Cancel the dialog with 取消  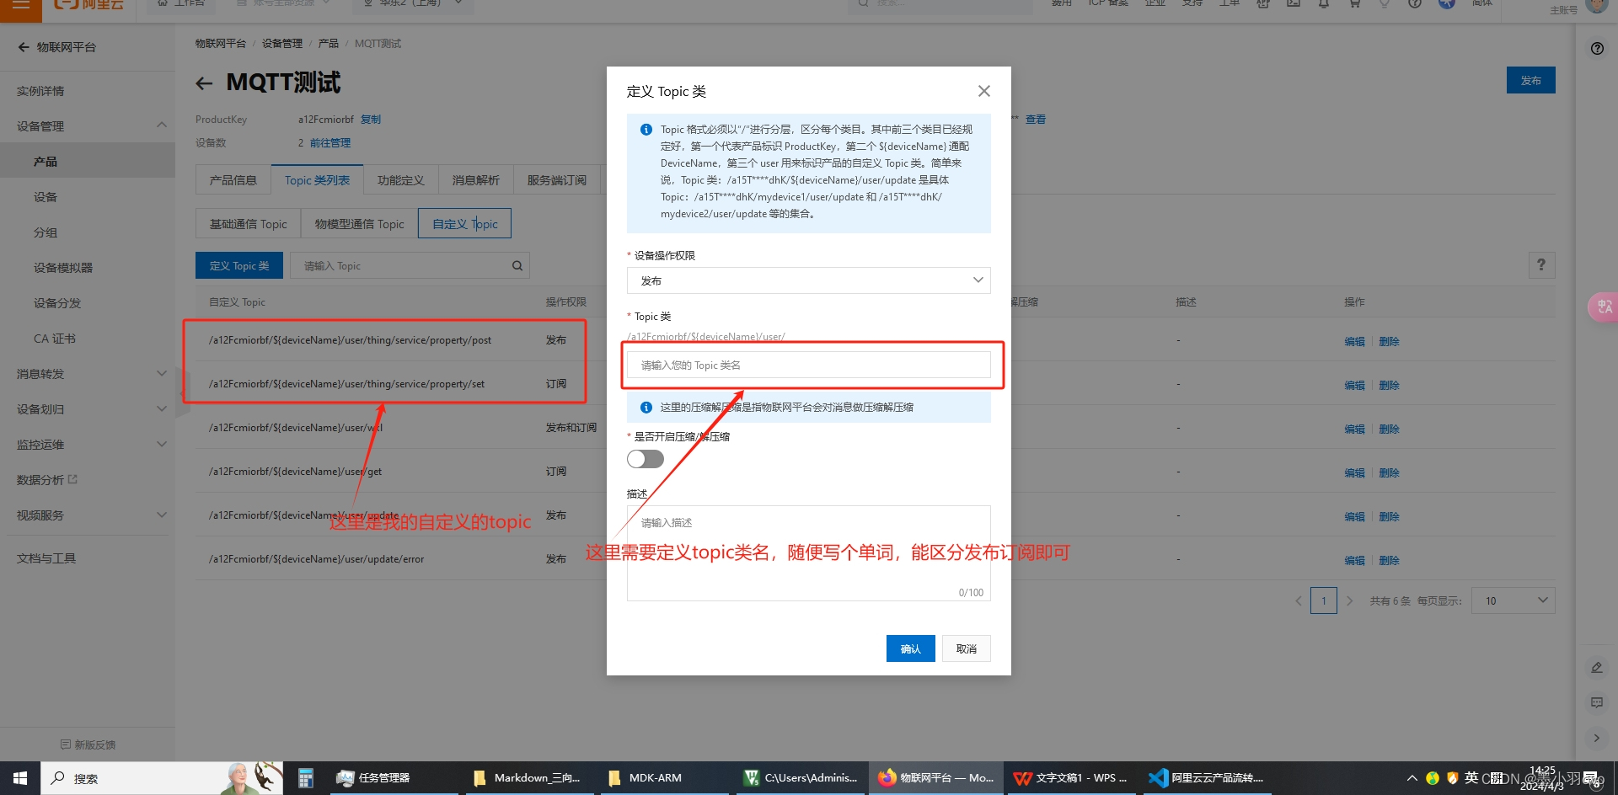[x=966, y=648]
